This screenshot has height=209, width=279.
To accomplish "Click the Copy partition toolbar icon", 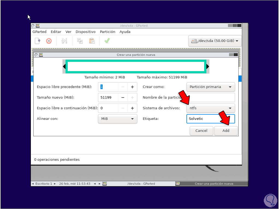I will pyautogui.click(x=80, y=41).
